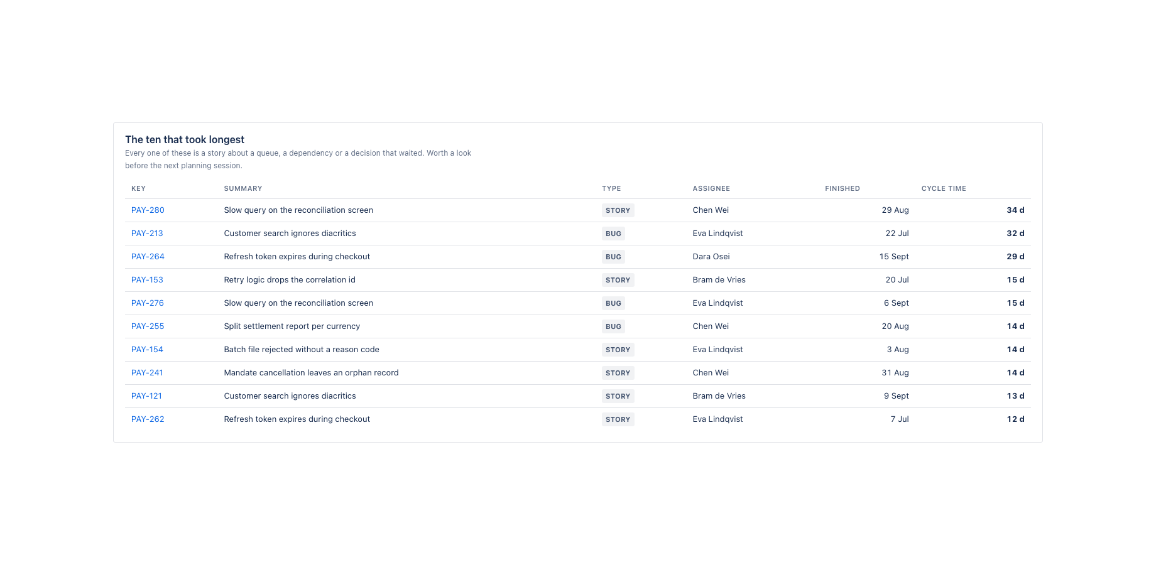
Task: Click "Split settlement report per currency"
Action: tap(292, 326)
